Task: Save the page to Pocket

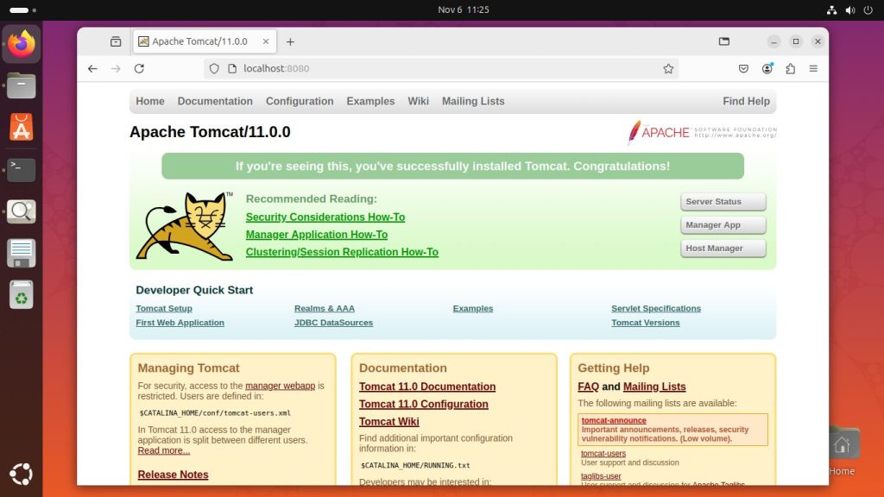Action: point(743,68)
